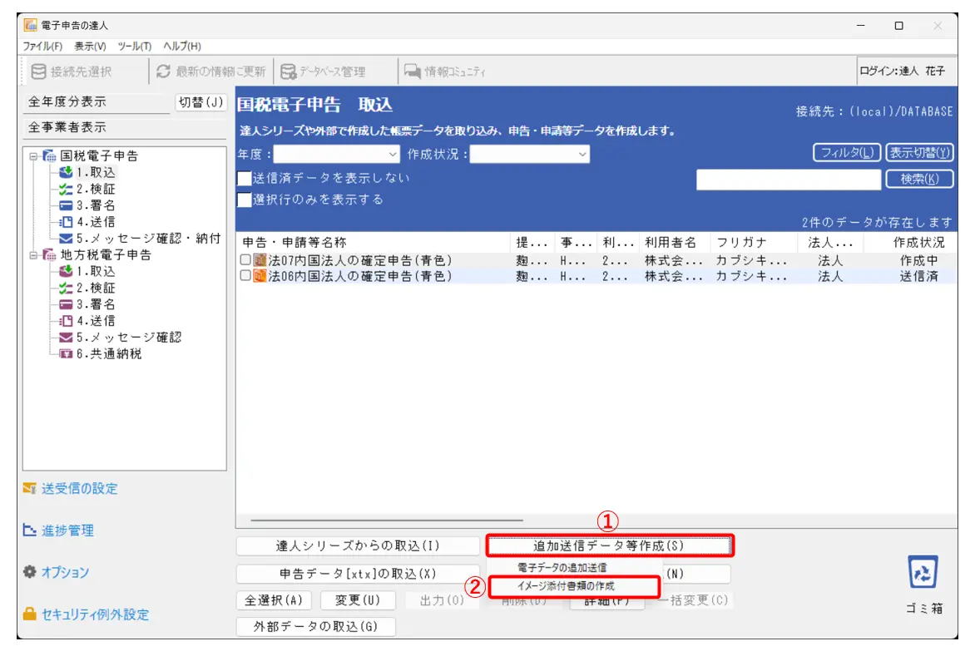Toggle 選択行のみを表示する checkbox
The image size is (975, 656).
click(x=245, y=200)
